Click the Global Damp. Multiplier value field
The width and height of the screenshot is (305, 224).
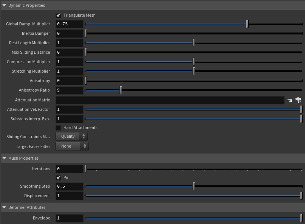tap(70, 24)
